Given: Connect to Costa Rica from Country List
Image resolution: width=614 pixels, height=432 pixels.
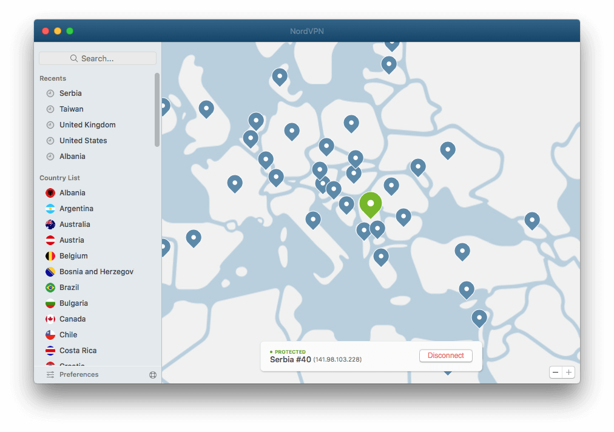Looking at the screenshot, I should click(98, 351).
